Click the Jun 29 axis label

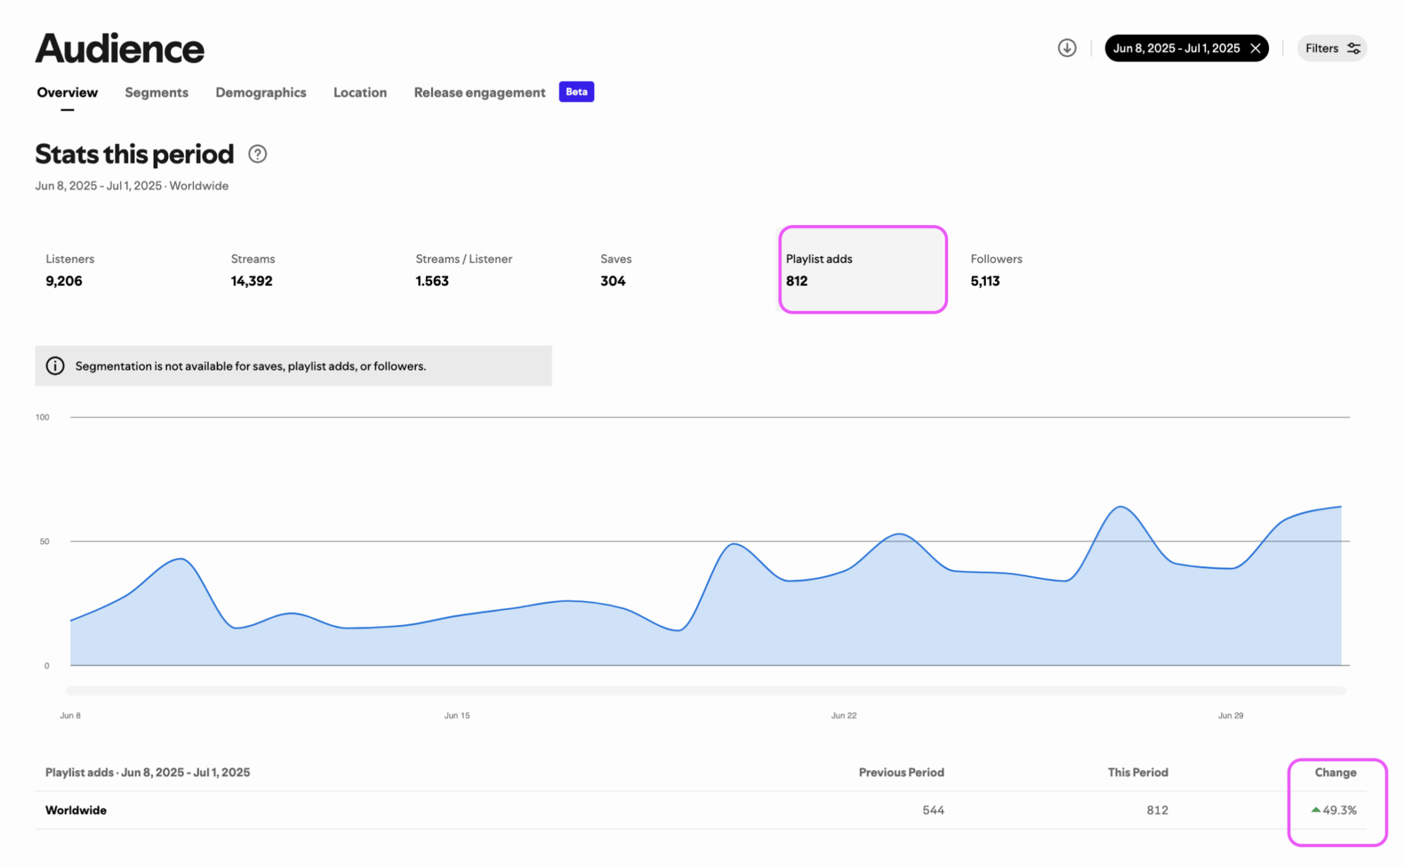click(1231, 715)
